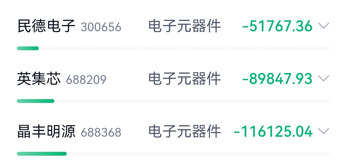Select 电子元器件 tag in 民德电子 row
The height and width of the screenshot is (165, 346).
point(185,26)
